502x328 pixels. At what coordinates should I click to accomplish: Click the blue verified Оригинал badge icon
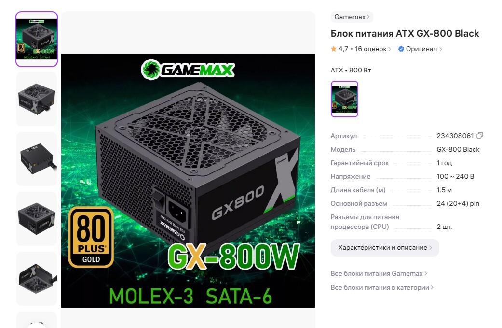[401, 49]
